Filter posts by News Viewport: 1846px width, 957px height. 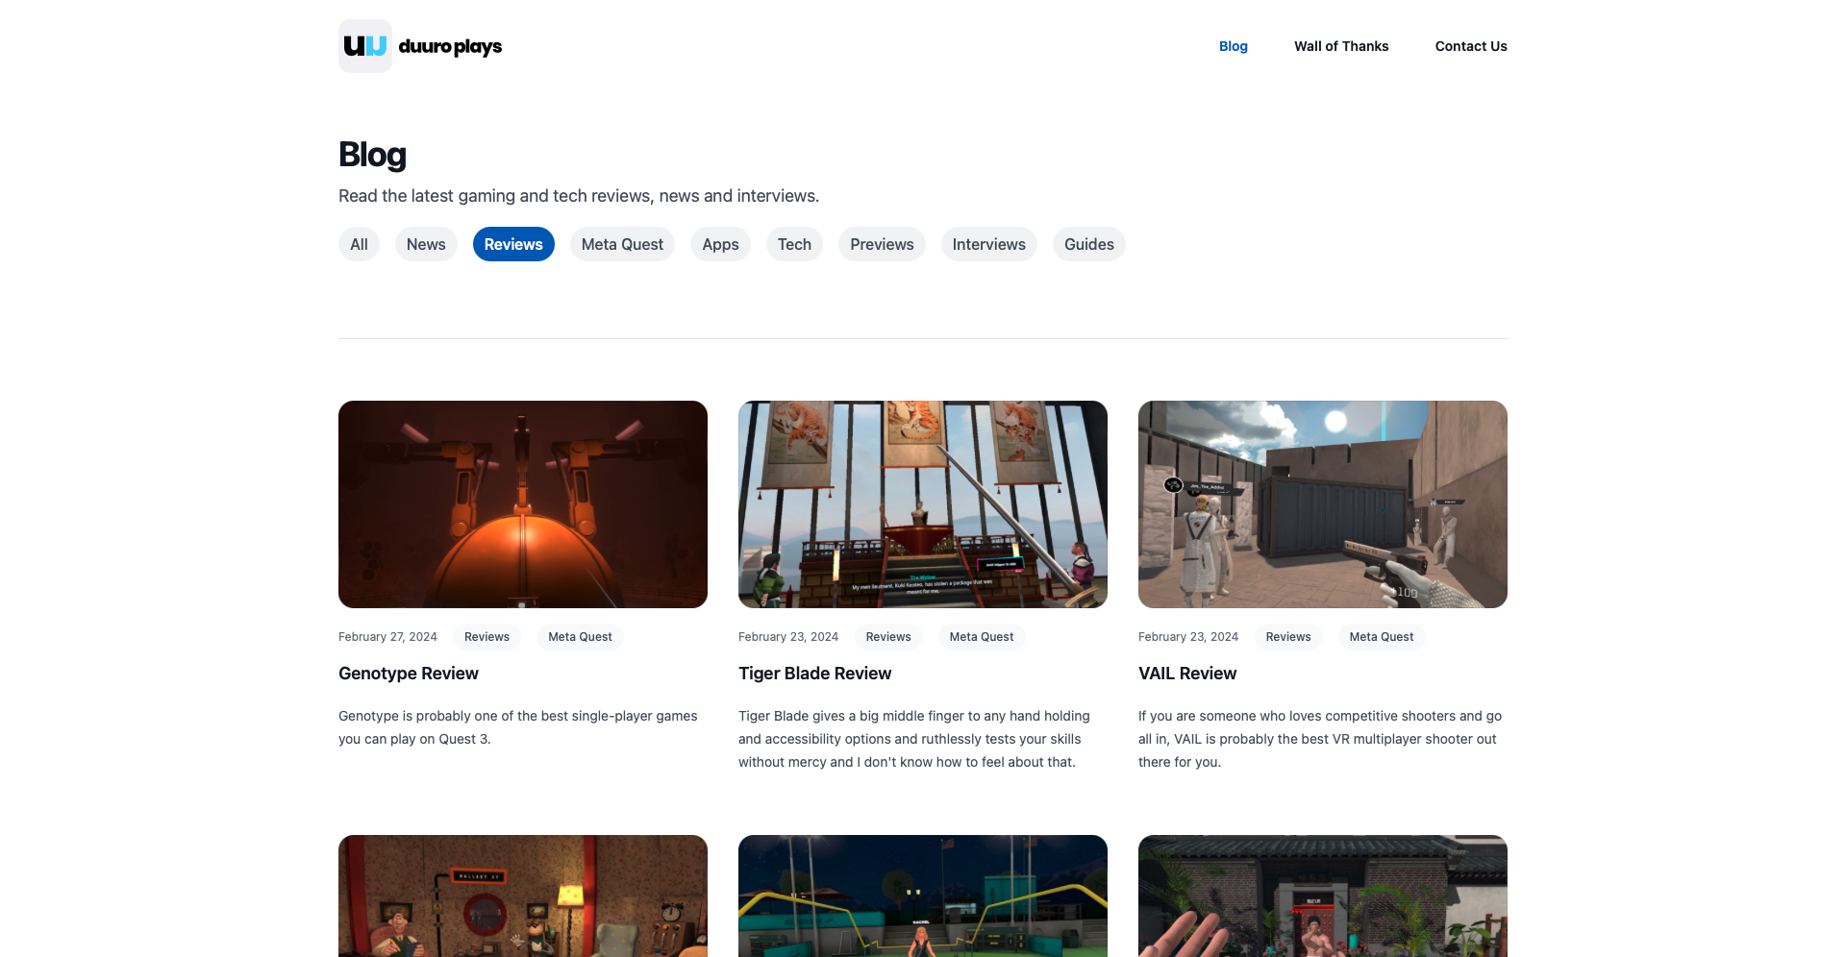point(426,244)
